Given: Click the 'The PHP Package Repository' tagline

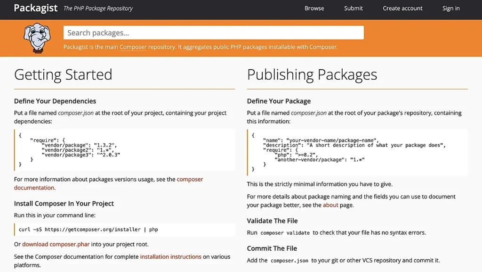Looking at the screenshot, I should (98, 8).
